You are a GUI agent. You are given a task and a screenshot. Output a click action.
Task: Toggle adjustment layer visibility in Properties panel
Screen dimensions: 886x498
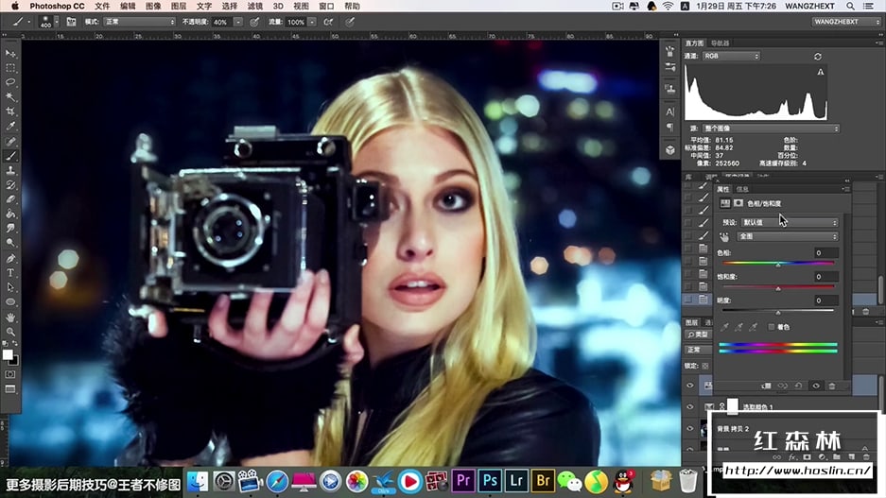pos(816,386)
